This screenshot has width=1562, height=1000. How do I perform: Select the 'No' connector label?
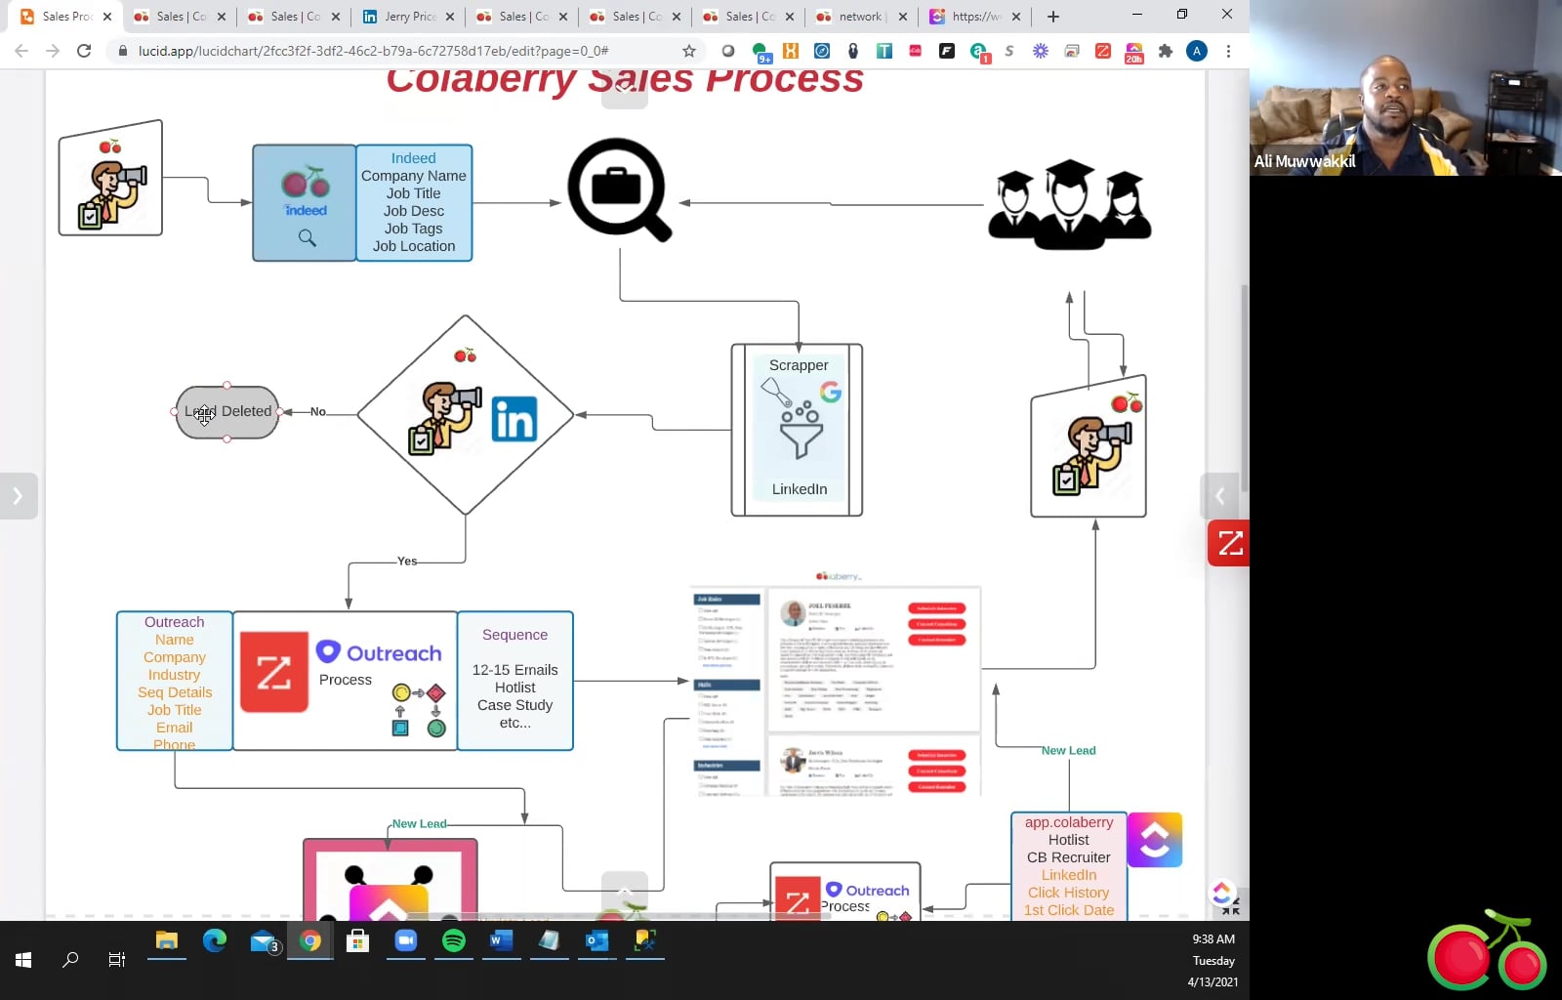[318, 412]
